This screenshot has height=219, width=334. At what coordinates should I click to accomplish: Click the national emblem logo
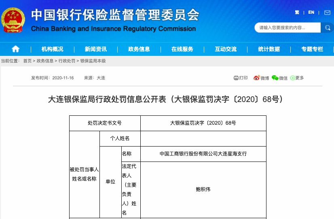(x=13, y=20)
